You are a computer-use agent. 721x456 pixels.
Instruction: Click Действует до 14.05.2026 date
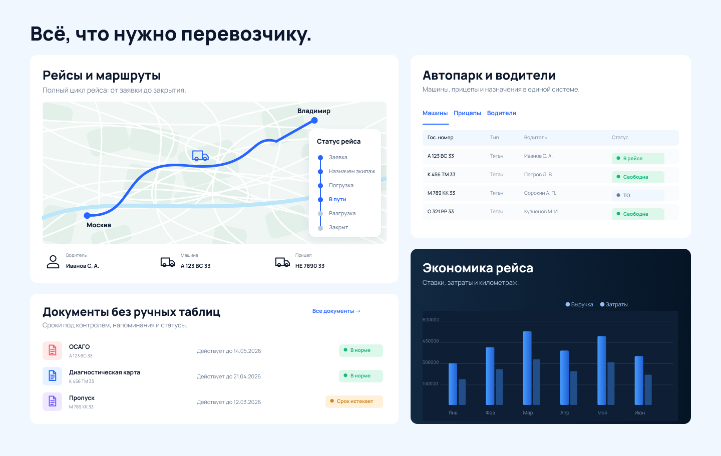click(x=229, y=351)
